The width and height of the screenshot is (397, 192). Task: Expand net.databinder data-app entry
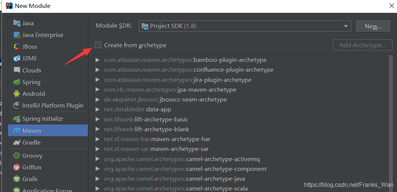tap(97, 109)
